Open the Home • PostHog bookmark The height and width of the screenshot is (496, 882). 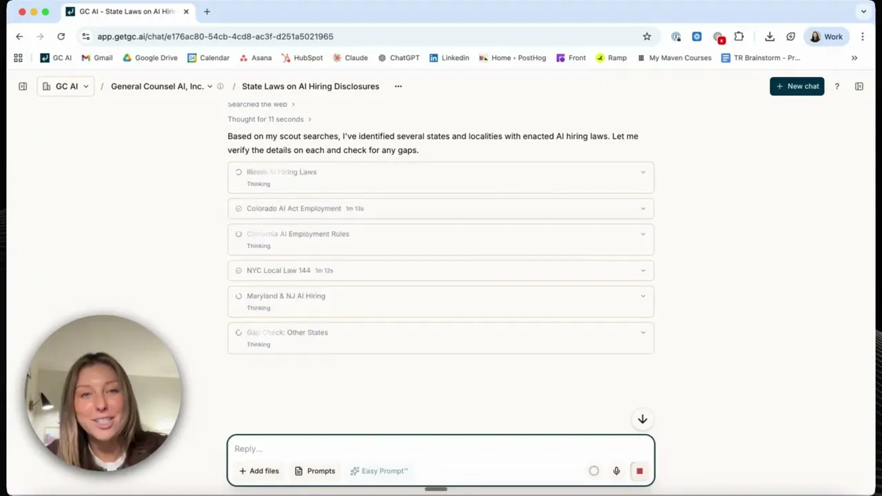tap(513, 58)
